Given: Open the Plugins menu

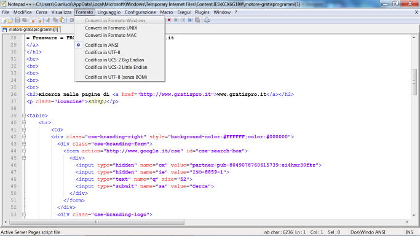Looking at the screenshot, I should tap(202, 12).
